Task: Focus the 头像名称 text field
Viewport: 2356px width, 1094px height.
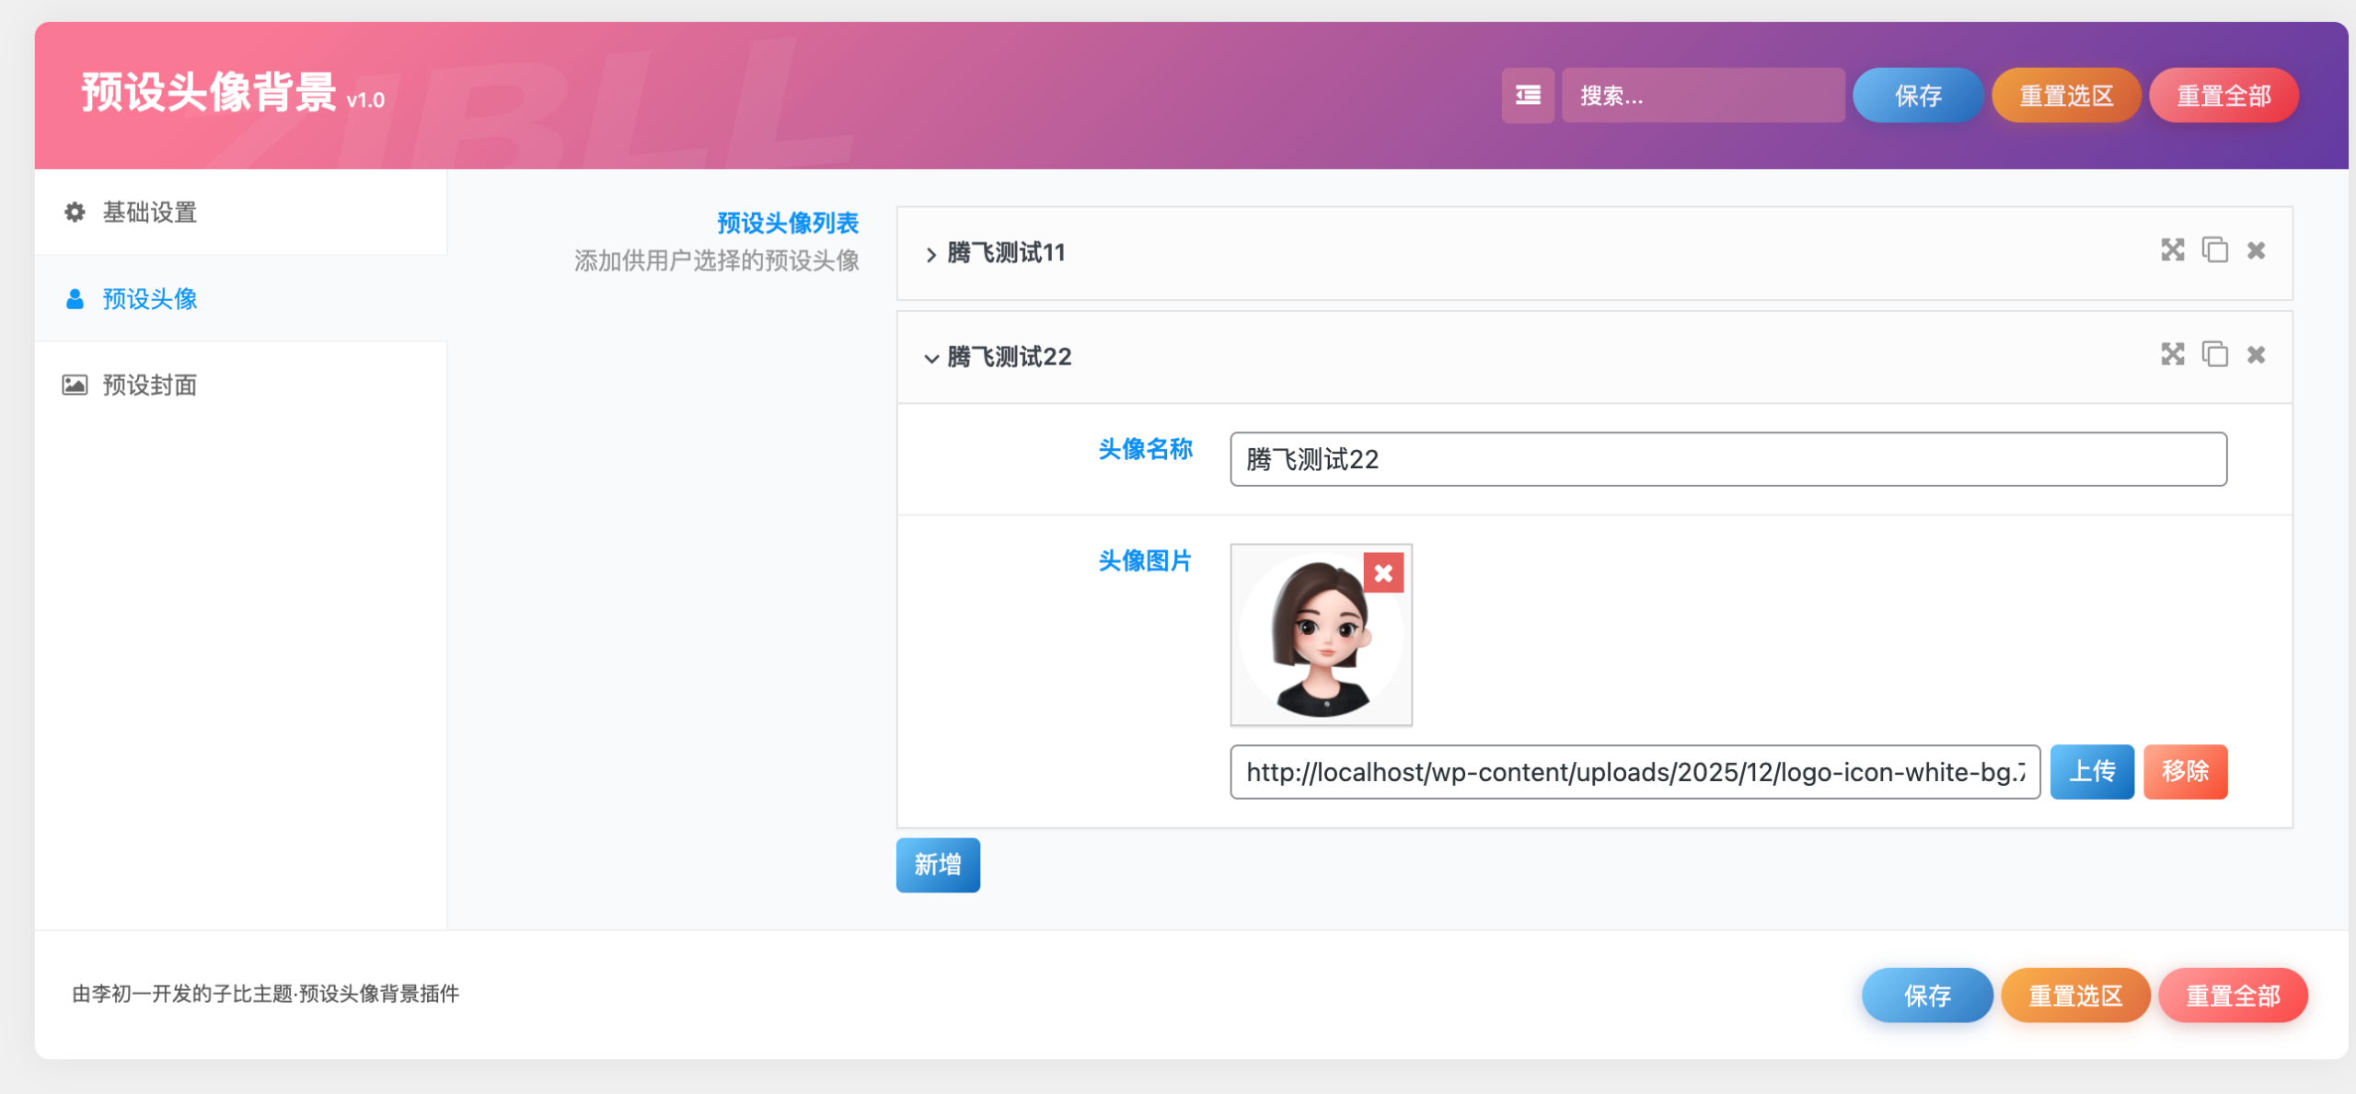Action: click(1727, 458)
